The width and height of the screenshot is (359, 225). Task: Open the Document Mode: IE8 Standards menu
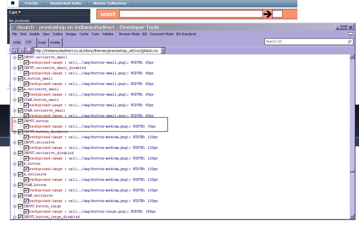173,34
